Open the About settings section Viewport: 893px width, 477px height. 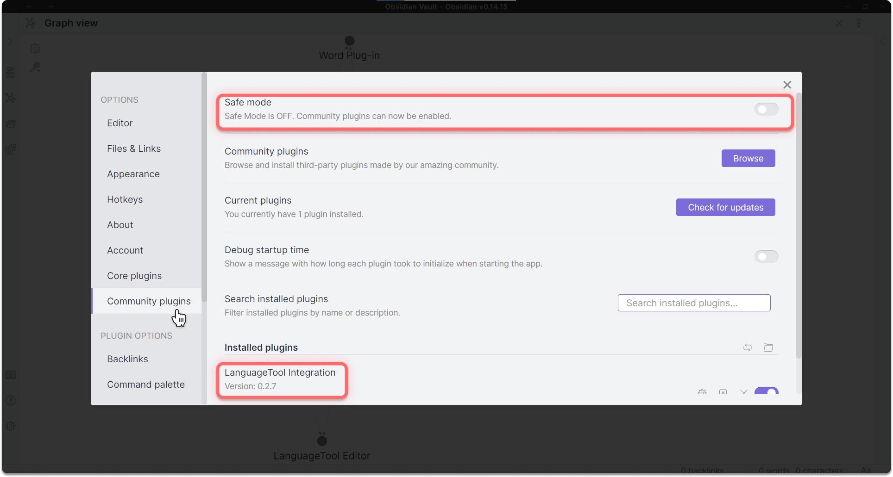point(146,225)
